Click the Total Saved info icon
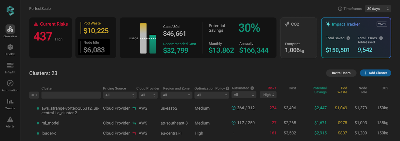Viewport: 400px width, 141px height. (x=348, y=38)
